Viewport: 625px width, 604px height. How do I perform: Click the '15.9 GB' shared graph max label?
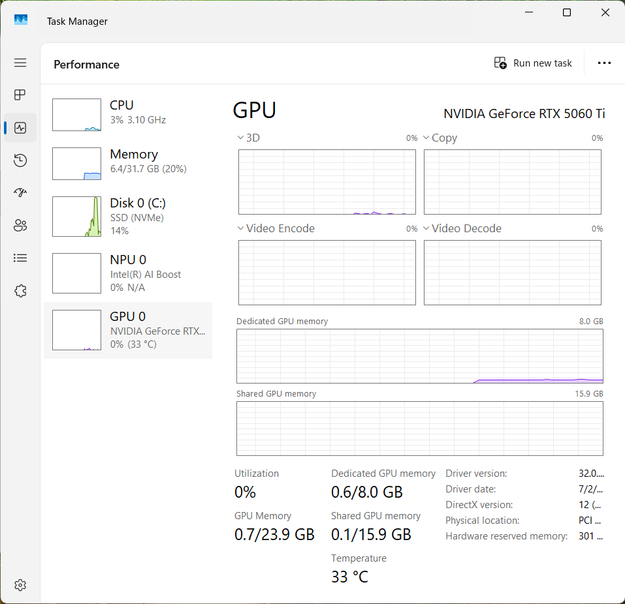click(588, 394)
